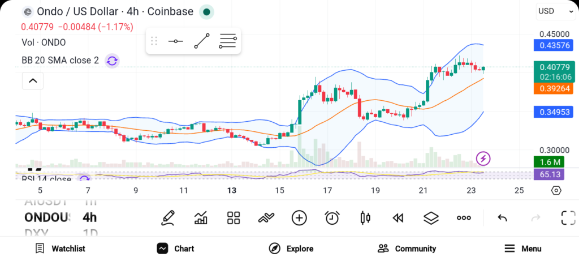Tap the Bollinger Bands refresh icon
The height and width of the screenshot is (261, 579).
pos(112,61)
